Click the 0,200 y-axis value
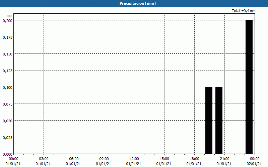Screen dimensions: 268x167 7,21
